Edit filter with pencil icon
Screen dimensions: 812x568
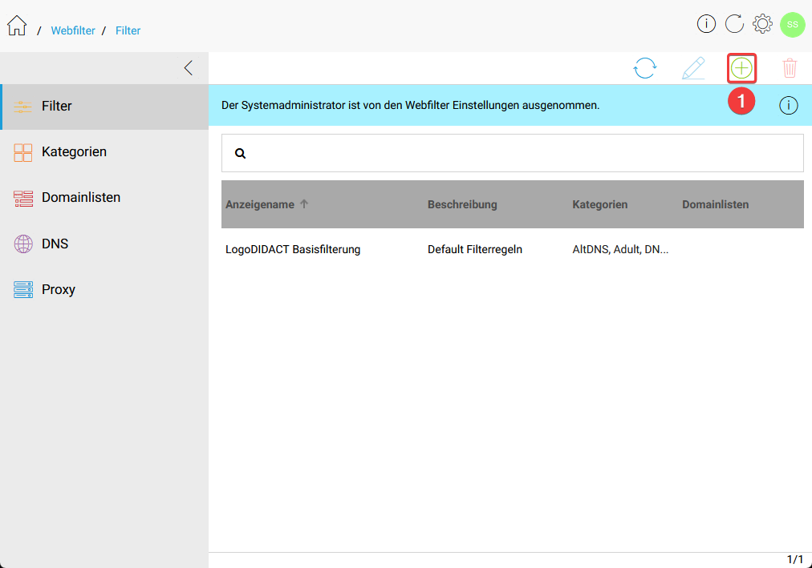pos(693,68)
